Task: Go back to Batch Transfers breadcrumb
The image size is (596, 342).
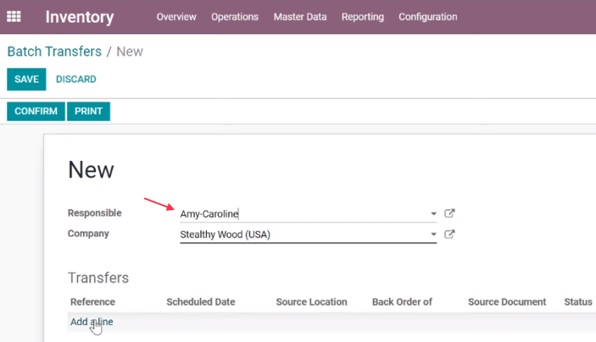Action: pyautogui.click(x=54, y=52)
